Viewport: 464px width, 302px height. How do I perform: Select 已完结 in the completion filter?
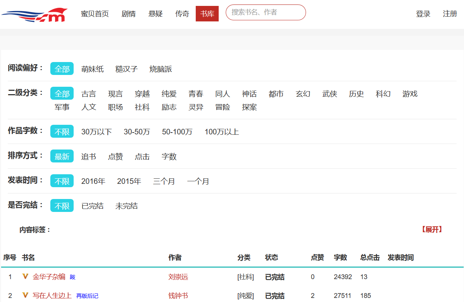93,206
